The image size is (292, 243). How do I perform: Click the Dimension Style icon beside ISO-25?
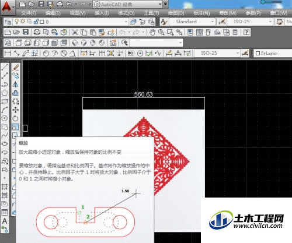[222, 22]
